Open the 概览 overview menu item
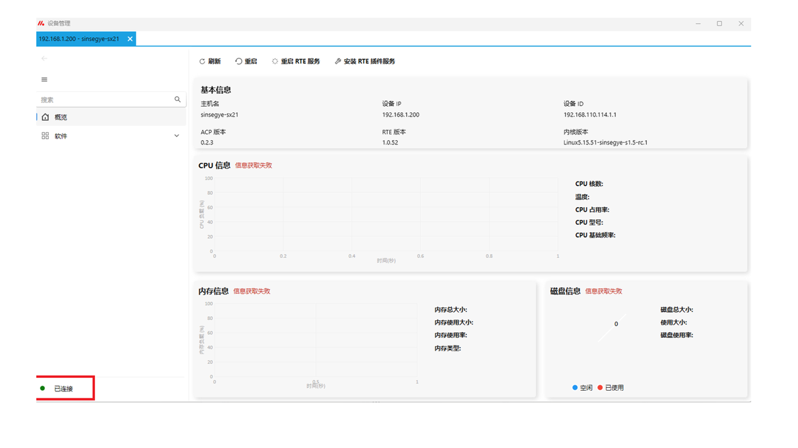Image resolution: width=798 pixels, height=448 pixels. click(x=61, y=117)
